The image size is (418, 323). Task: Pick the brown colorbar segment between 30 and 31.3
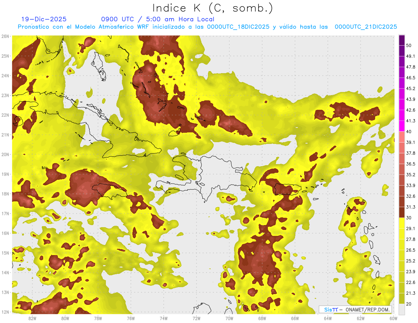pos(402,212)
